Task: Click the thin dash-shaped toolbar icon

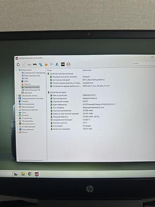Action: 29,65
